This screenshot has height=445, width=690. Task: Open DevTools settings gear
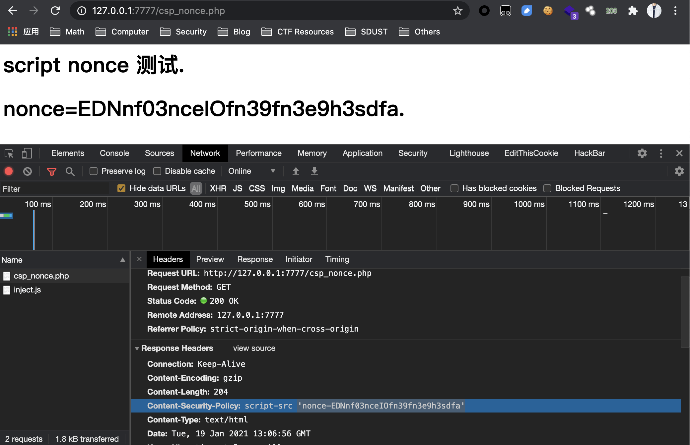click(642, 153)
